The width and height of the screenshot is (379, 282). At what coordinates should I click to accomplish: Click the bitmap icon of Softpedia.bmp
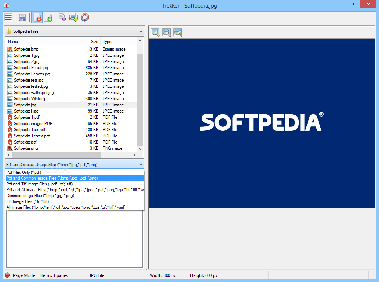click(10, 49)
